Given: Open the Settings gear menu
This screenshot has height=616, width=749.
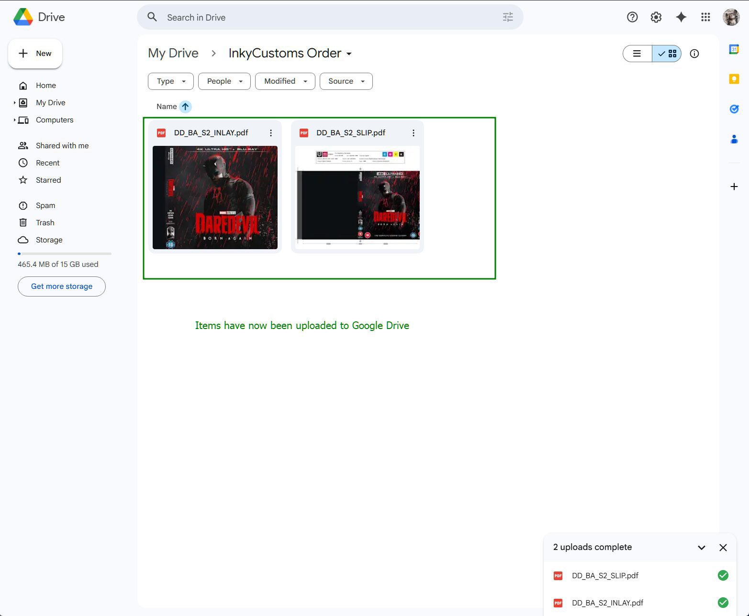Looking at the screenshot, I should (656, 17).
